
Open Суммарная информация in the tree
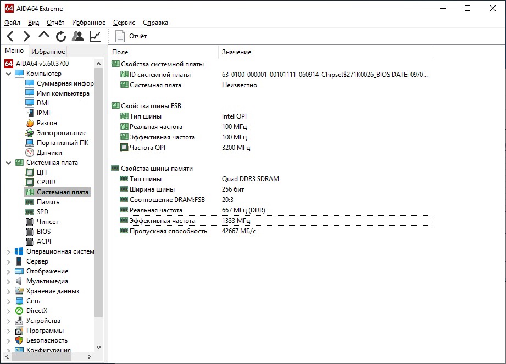pyautogui.click(x=65, y=83)
